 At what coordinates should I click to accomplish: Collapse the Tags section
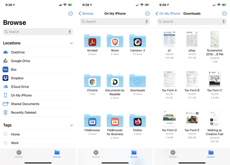71,125
